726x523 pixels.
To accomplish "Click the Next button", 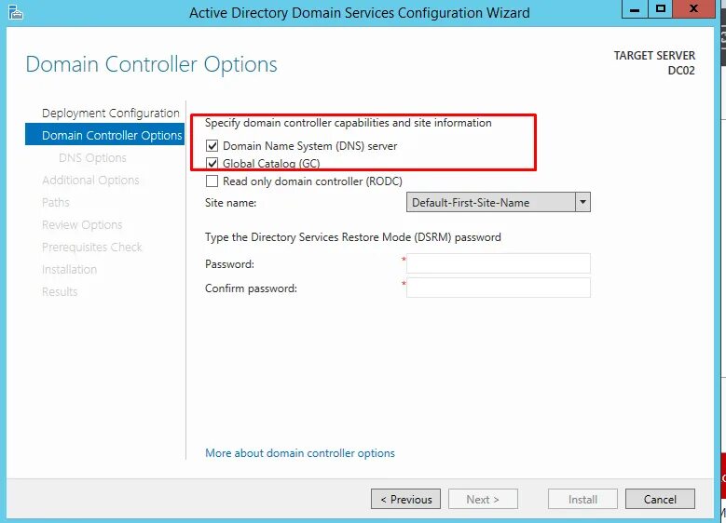I will (483, 499).
